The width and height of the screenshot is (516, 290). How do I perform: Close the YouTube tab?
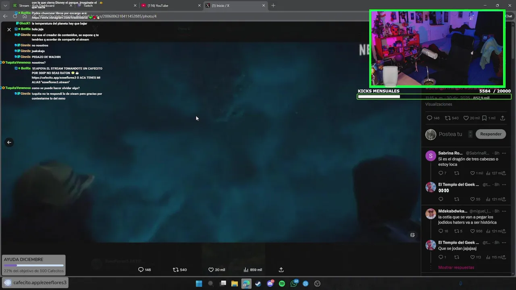tap(199, 6)
